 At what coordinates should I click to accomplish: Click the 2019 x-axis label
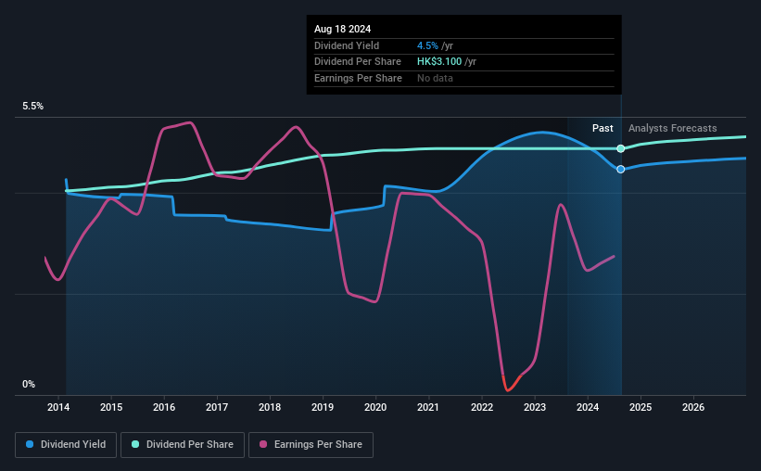pyautogui.click(x=323, y=407)
